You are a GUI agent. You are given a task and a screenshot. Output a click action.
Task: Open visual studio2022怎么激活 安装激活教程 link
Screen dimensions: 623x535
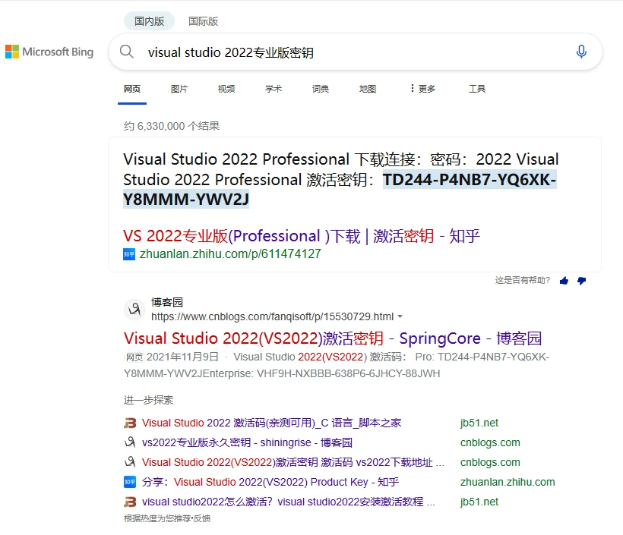coord(289,502)
